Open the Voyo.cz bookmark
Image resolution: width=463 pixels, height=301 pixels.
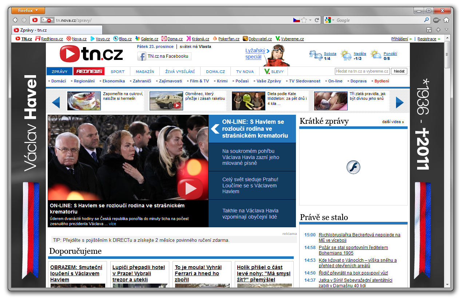pyautogui.click(x=100, y=39)
